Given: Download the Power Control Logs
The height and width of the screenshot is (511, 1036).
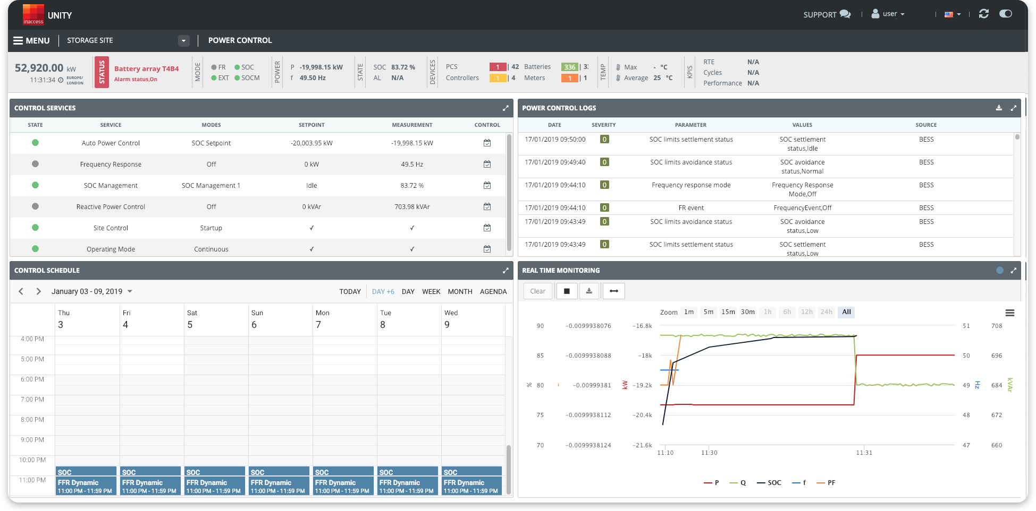Looking at the screenshot, I should 999,108.
